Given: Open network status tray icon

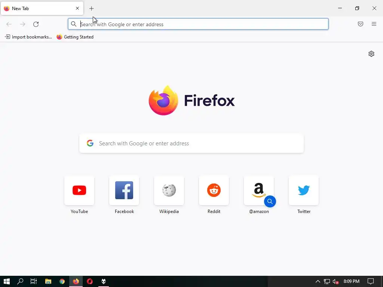Looking at the screenshot, I should coord(327,281).
